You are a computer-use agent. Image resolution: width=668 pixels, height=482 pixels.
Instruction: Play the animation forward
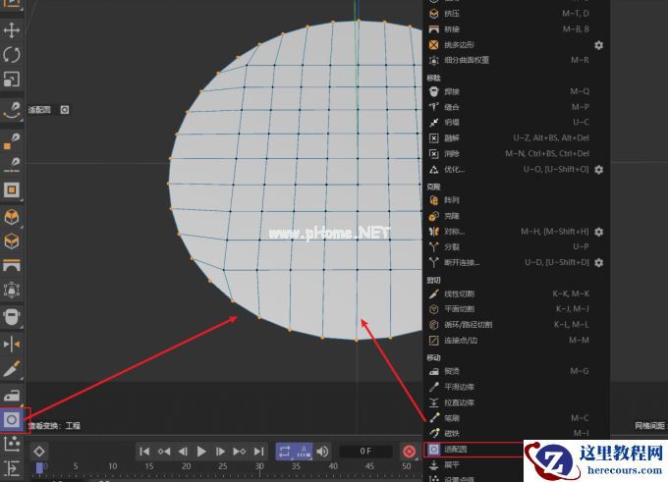click(x=201, y=452)
